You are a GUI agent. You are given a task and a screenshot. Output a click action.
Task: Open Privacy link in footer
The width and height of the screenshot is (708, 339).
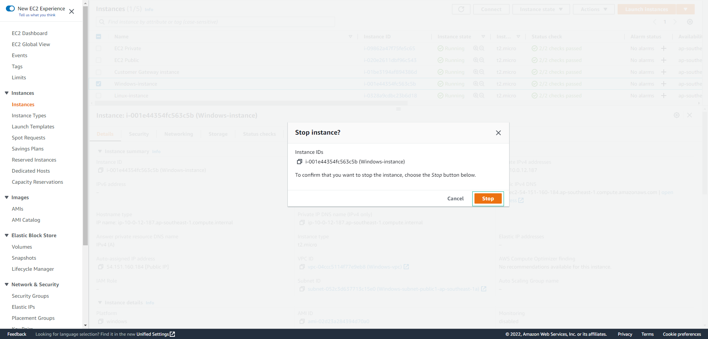pos(625,334)
